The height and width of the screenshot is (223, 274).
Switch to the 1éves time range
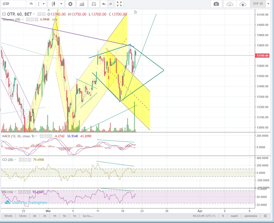[x=23, y=216]
